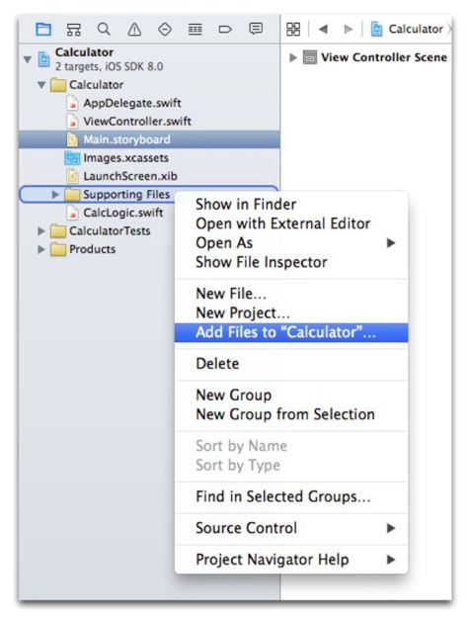Open the Breakpoint navigator icon

coord(225,29)
